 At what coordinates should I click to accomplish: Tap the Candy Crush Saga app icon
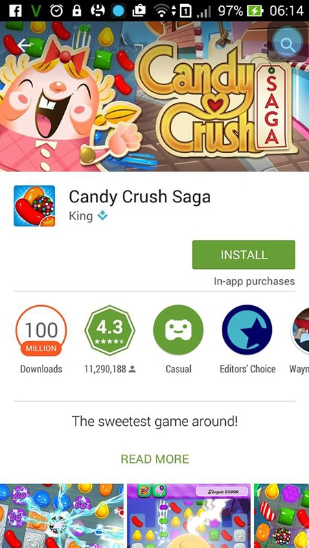coord(34,206)
